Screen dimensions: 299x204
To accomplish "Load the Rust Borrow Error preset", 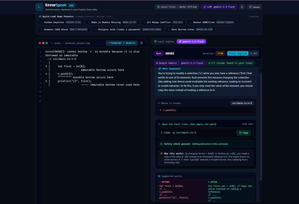I will (x=190, y=29).
